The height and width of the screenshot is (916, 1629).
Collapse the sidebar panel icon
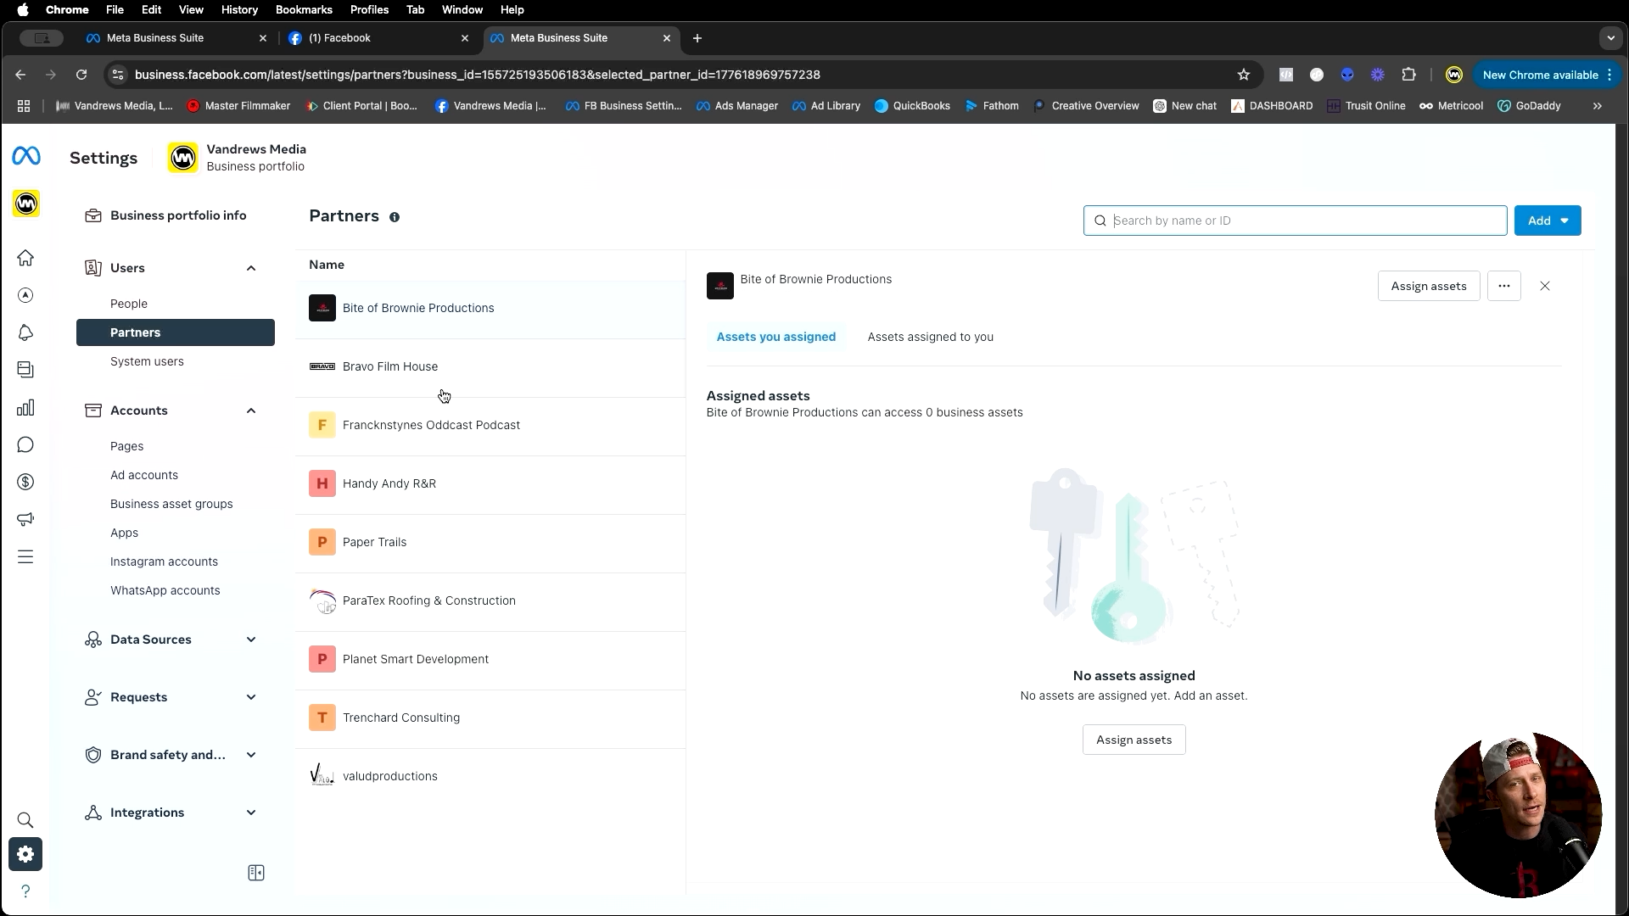pos(256,873)
